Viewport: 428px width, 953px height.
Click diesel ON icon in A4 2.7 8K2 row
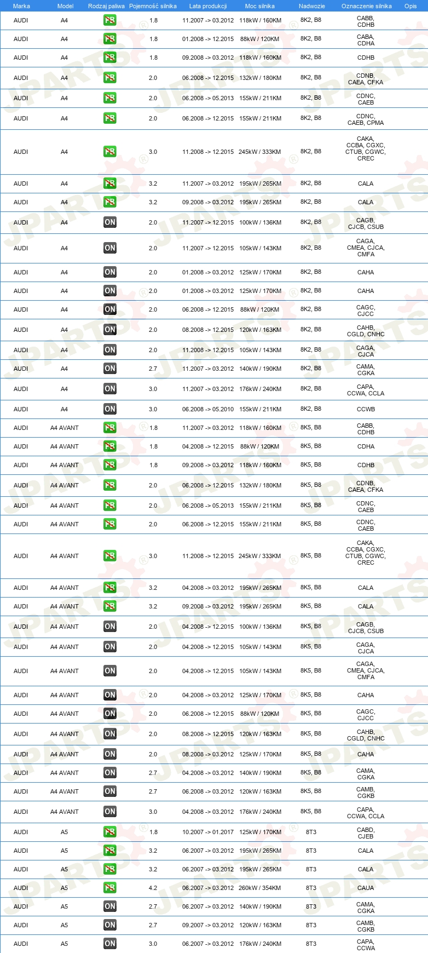coord(110,369)
